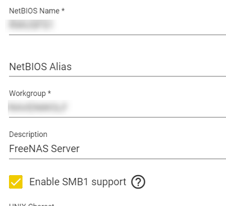
Task: Click into the NetBIOS Alias field
Action: click(x=117, y=67)
